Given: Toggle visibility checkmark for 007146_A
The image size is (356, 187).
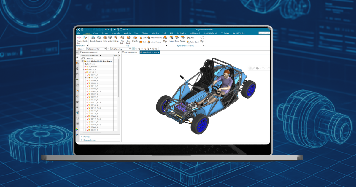Looking at the screenshot, I should pos(88,86).
